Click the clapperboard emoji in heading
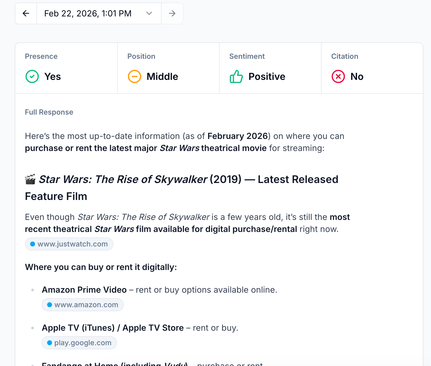Screen dimensions: 431x366 30,179
